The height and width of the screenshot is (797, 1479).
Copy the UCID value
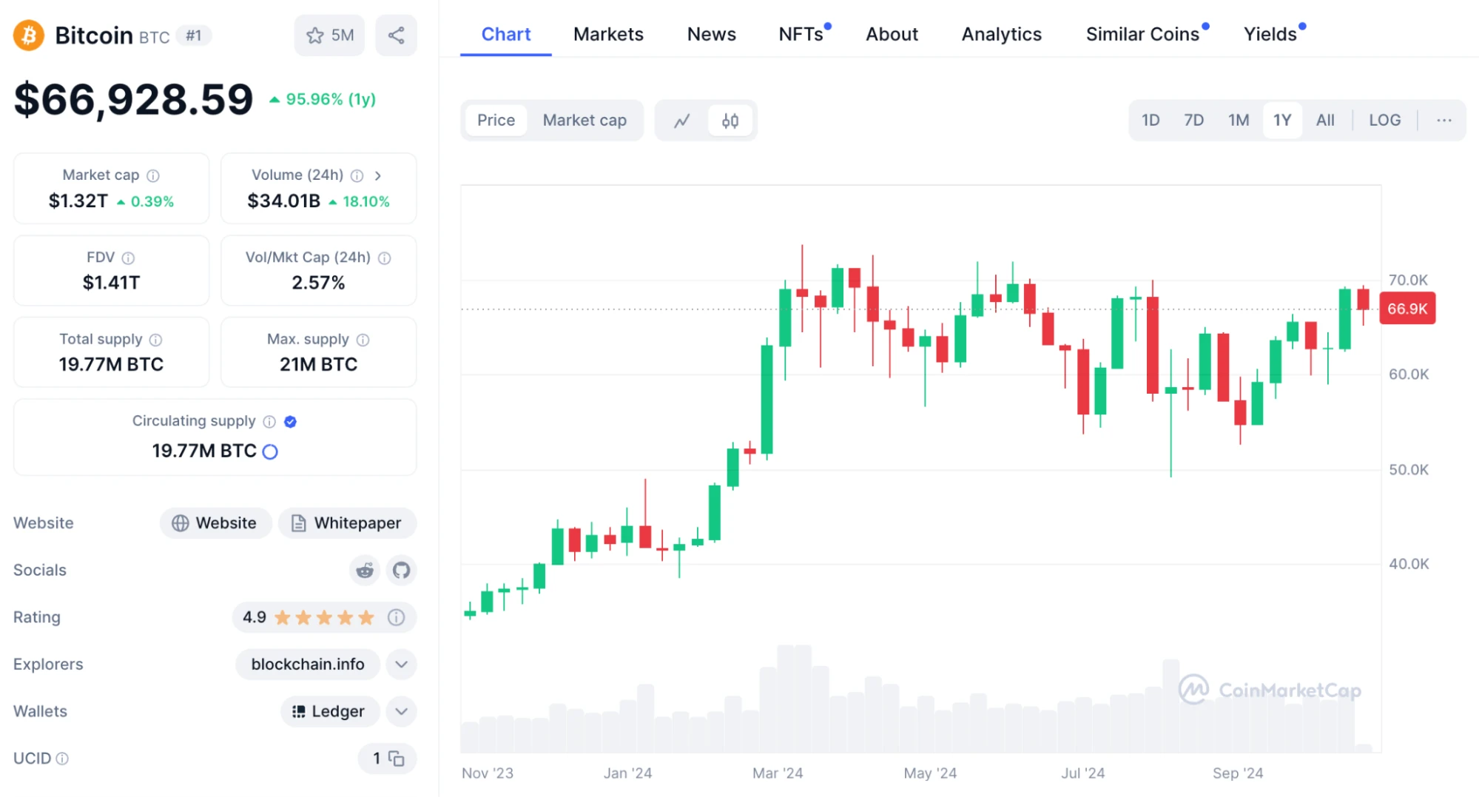[x=397, y=759]
